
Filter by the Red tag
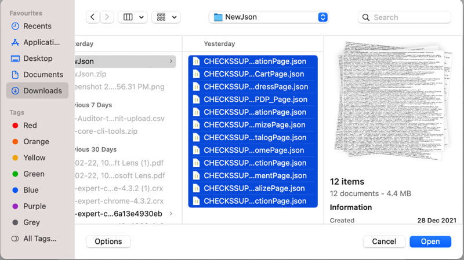pos(30,125)
